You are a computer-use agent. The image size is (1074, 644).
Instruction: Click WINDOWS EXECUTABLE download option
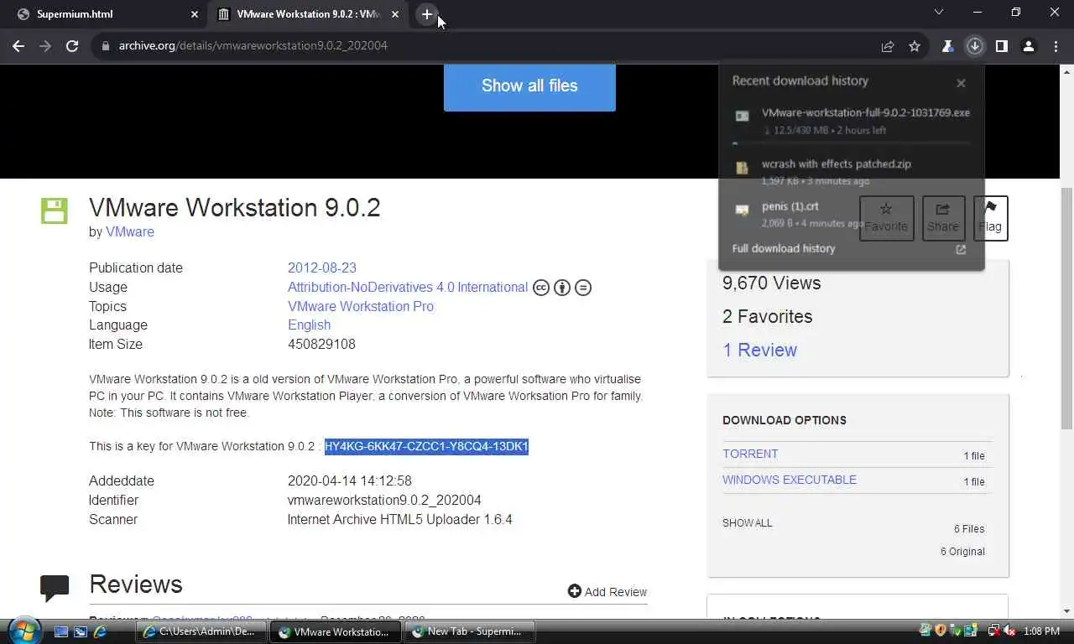pyautogui.click(x=790, y=480)
